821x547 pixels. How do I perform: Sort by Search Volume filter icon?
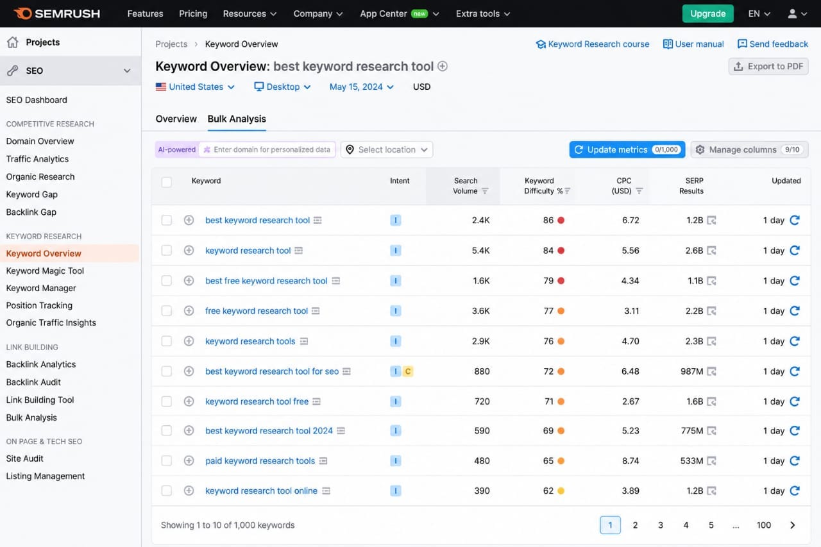(x=485, y=191)
